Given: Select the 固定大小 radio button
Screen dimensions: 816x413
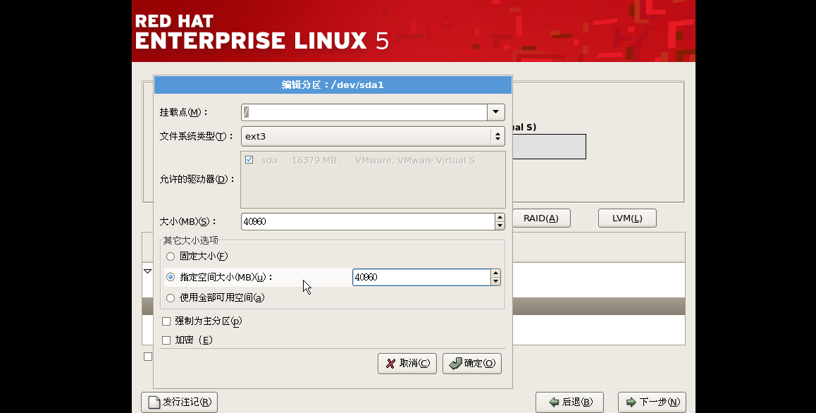Looking at the screenshot, I should pos(170,257).
